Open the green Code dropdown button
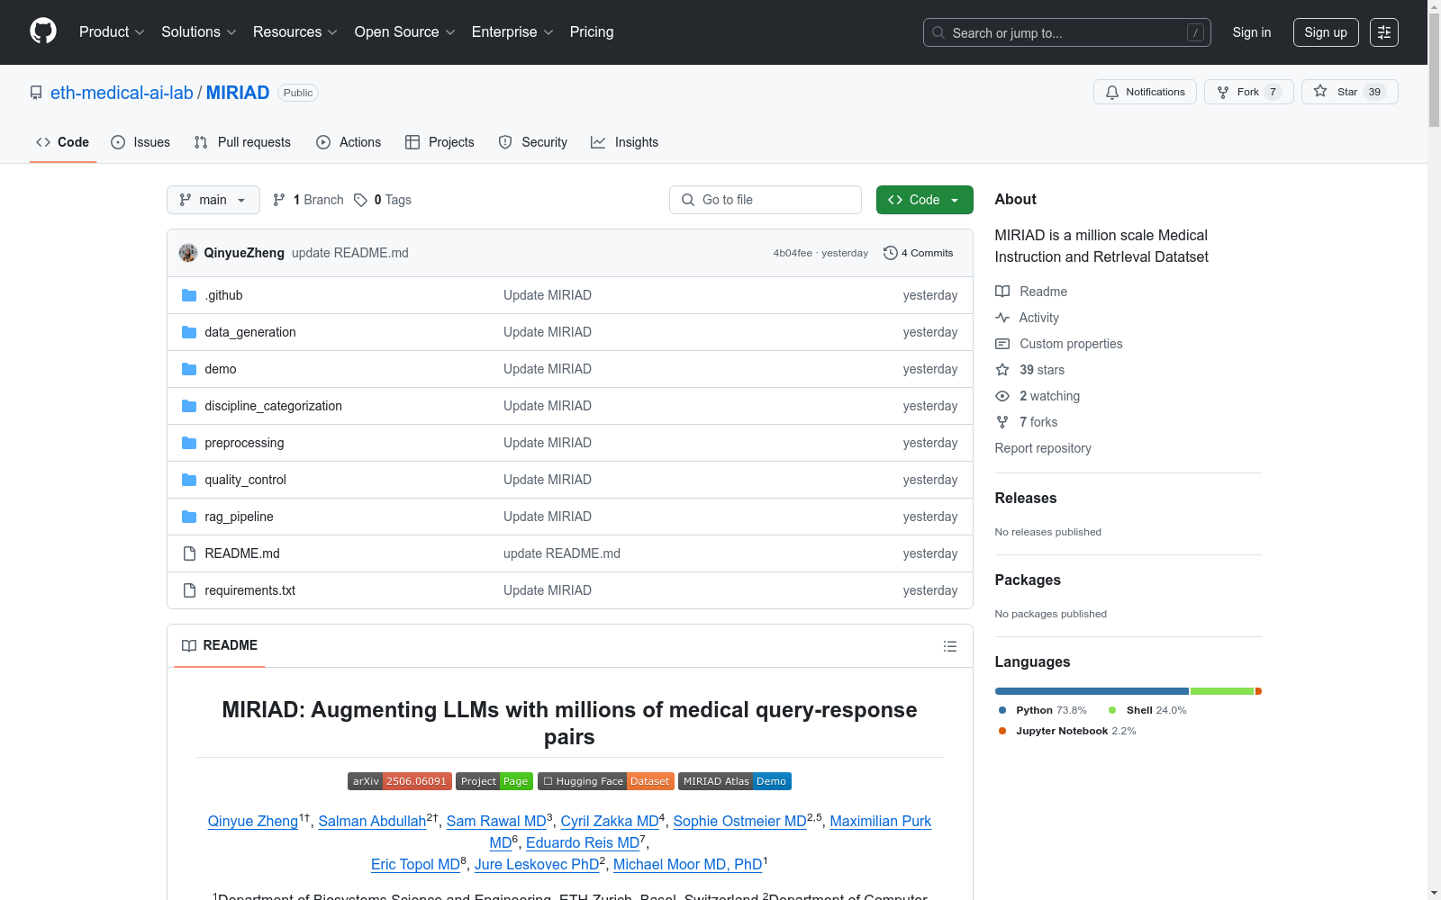Viewport: 1441px width, 900px height. point(925,200)
